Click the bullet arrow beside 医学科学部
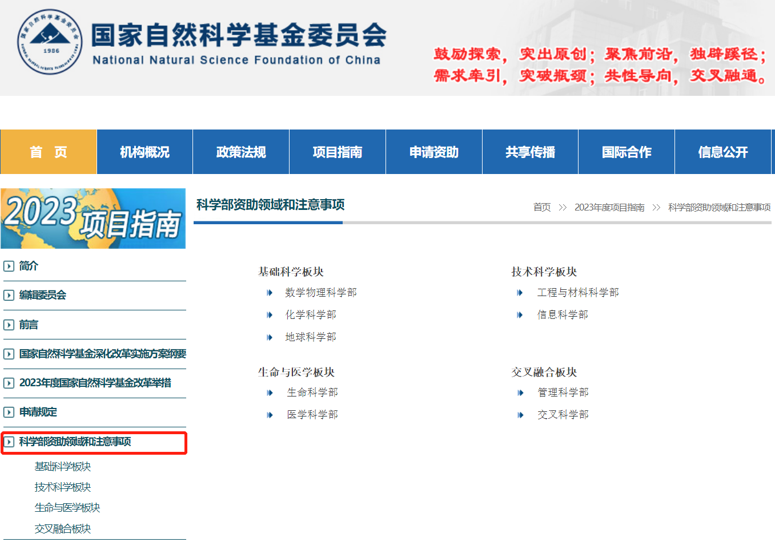775x542 pixels. click(270, 415)
